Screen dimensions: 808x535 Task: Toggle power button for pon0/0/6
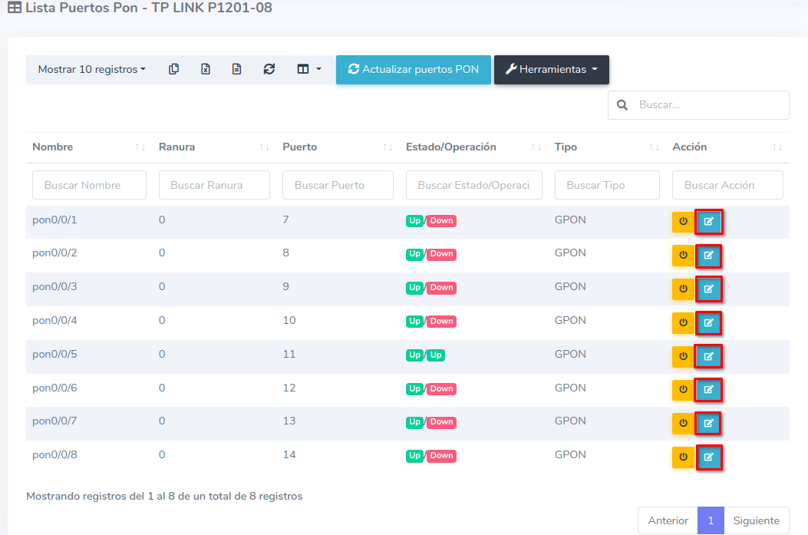(683, 390)
